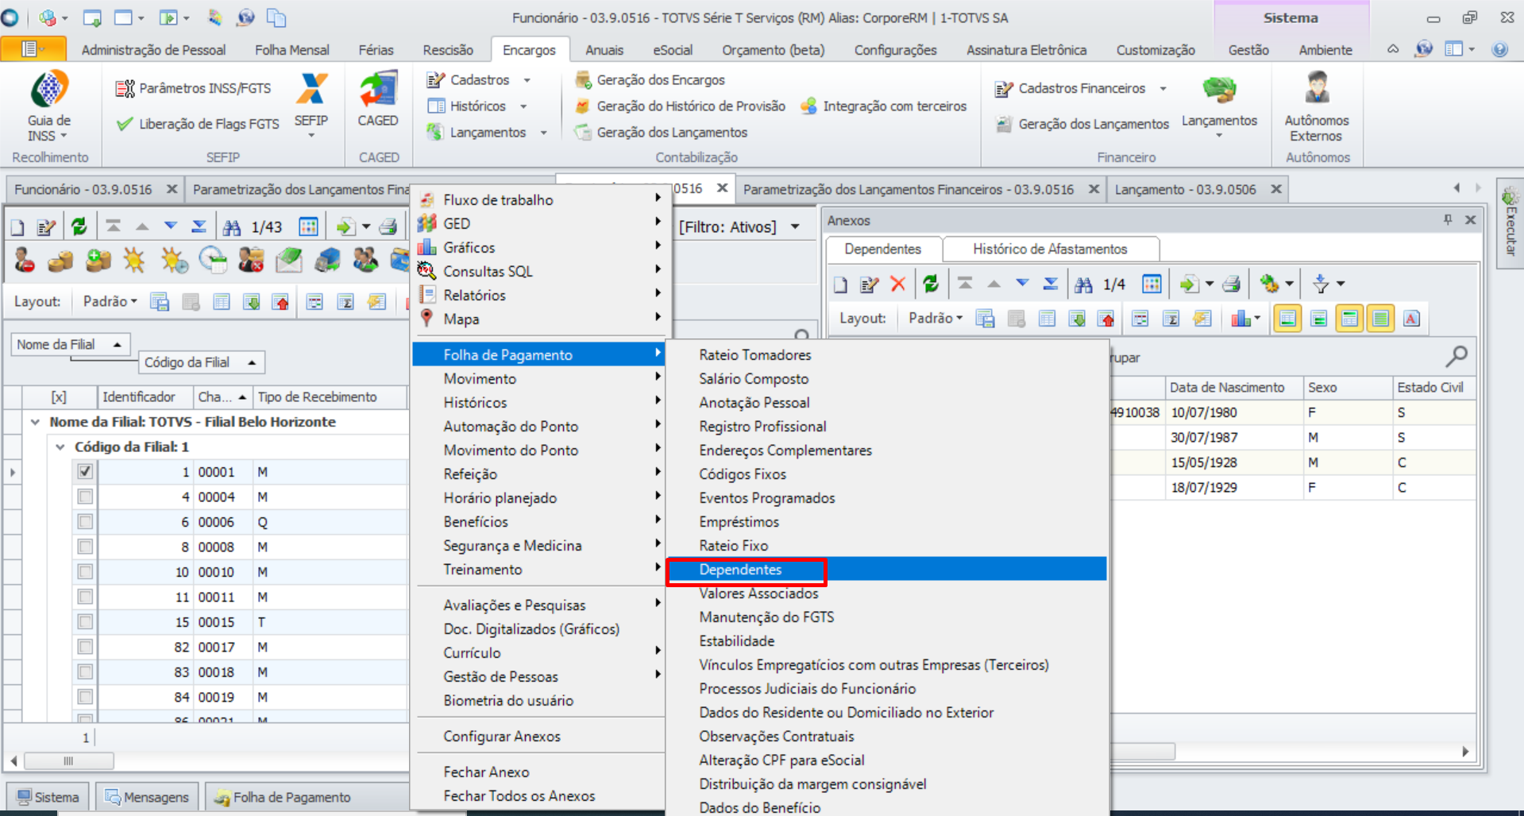Click the Anexos grid horizontal scrollbar

pyautogui.click(x=1142, y=752)
